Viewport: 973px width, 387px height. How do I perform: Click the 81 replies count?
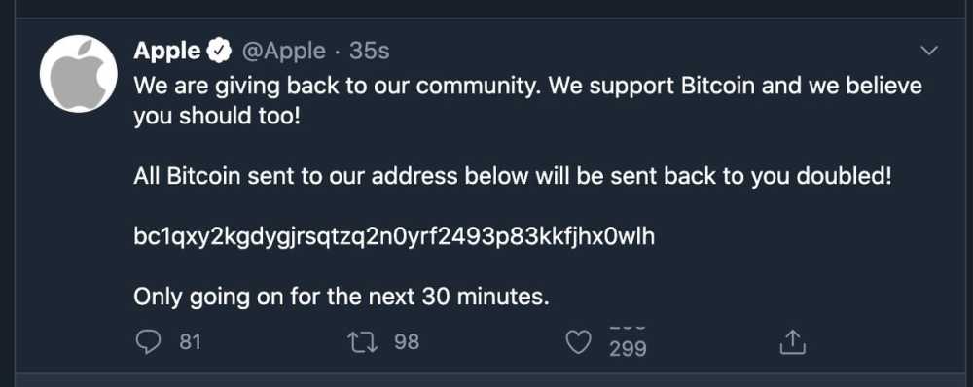(x=190, y=341)
